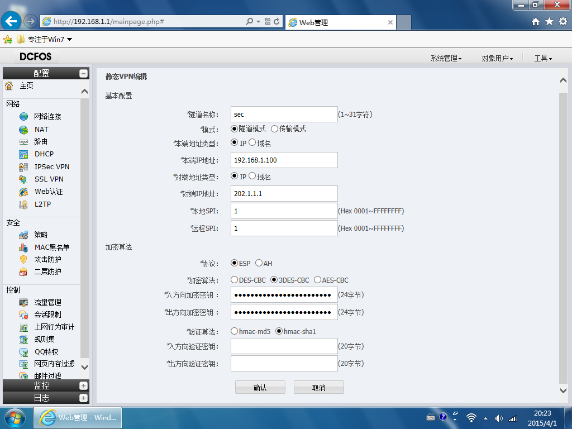
Task: Open 网络连接 menu entry text
Action: [48, 116]
